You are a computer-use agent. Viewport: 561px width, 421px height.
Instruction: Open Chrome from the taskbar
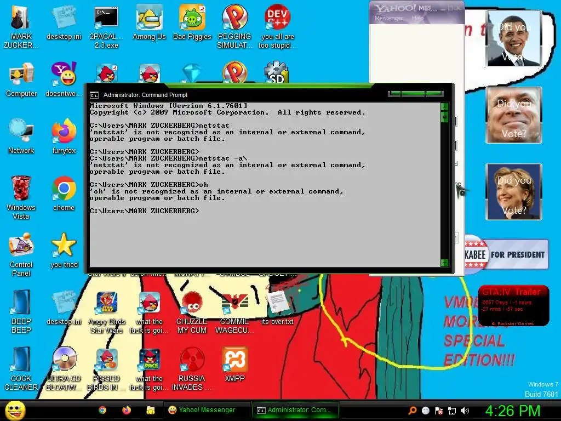(102, 410)
